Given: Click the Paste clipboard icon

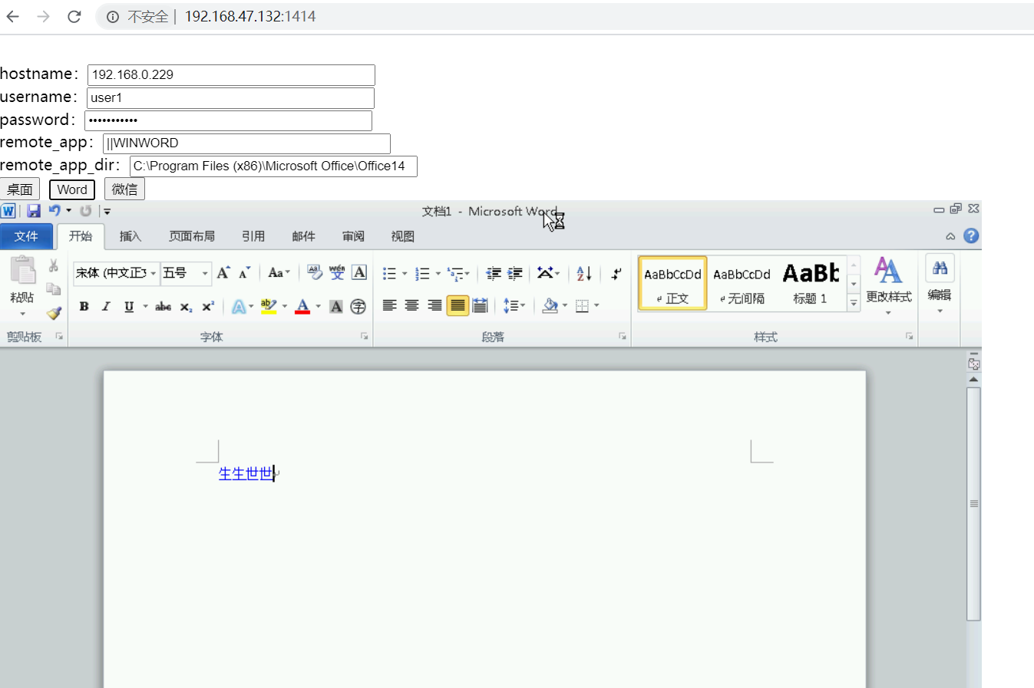Looking at the screenshot, I should coord(22,272).
